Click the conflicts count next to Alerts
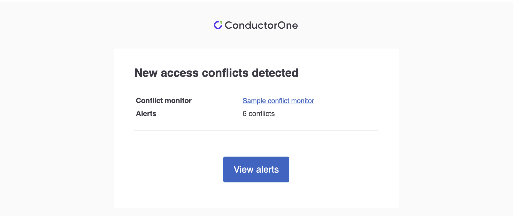Image resolution: width=516 pixels, height=216 pixels. click(x=259, y=113)
